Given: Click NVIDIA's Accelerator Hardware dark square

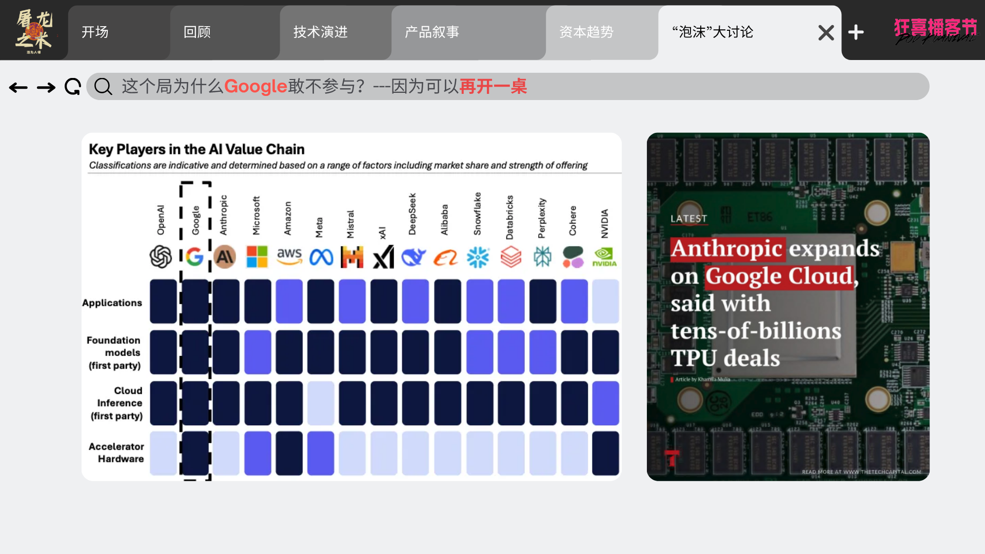Looking at the screenshot, I should tap(605, 453).
